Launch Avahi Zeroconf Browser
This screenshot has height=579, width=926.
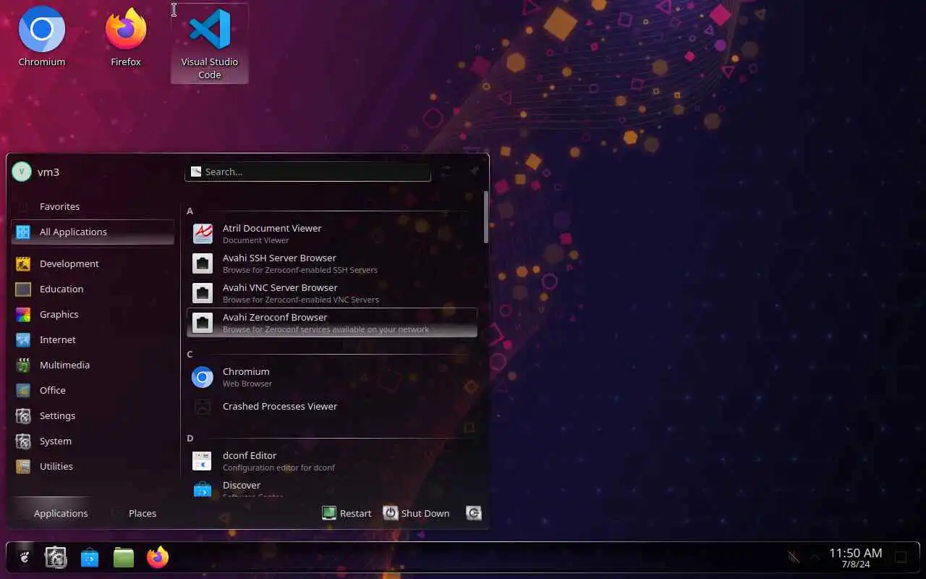coord(332,323)
